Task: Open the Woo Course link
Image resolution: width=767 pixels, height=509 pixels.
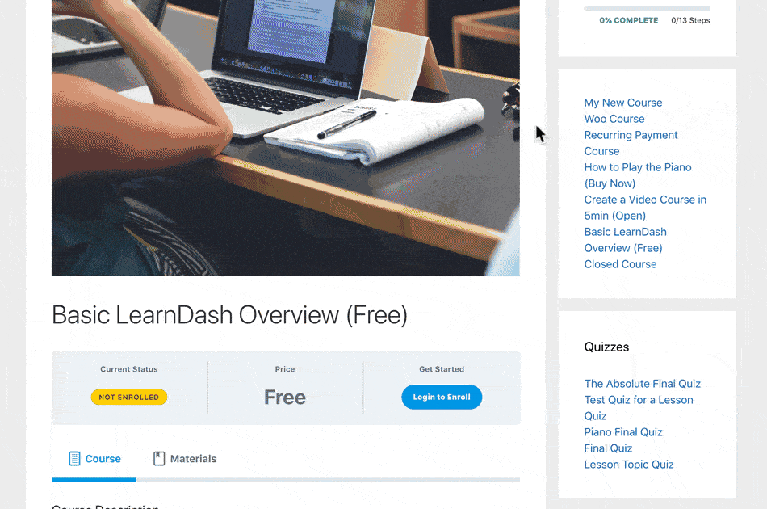Action: click(x=614, y=119)
